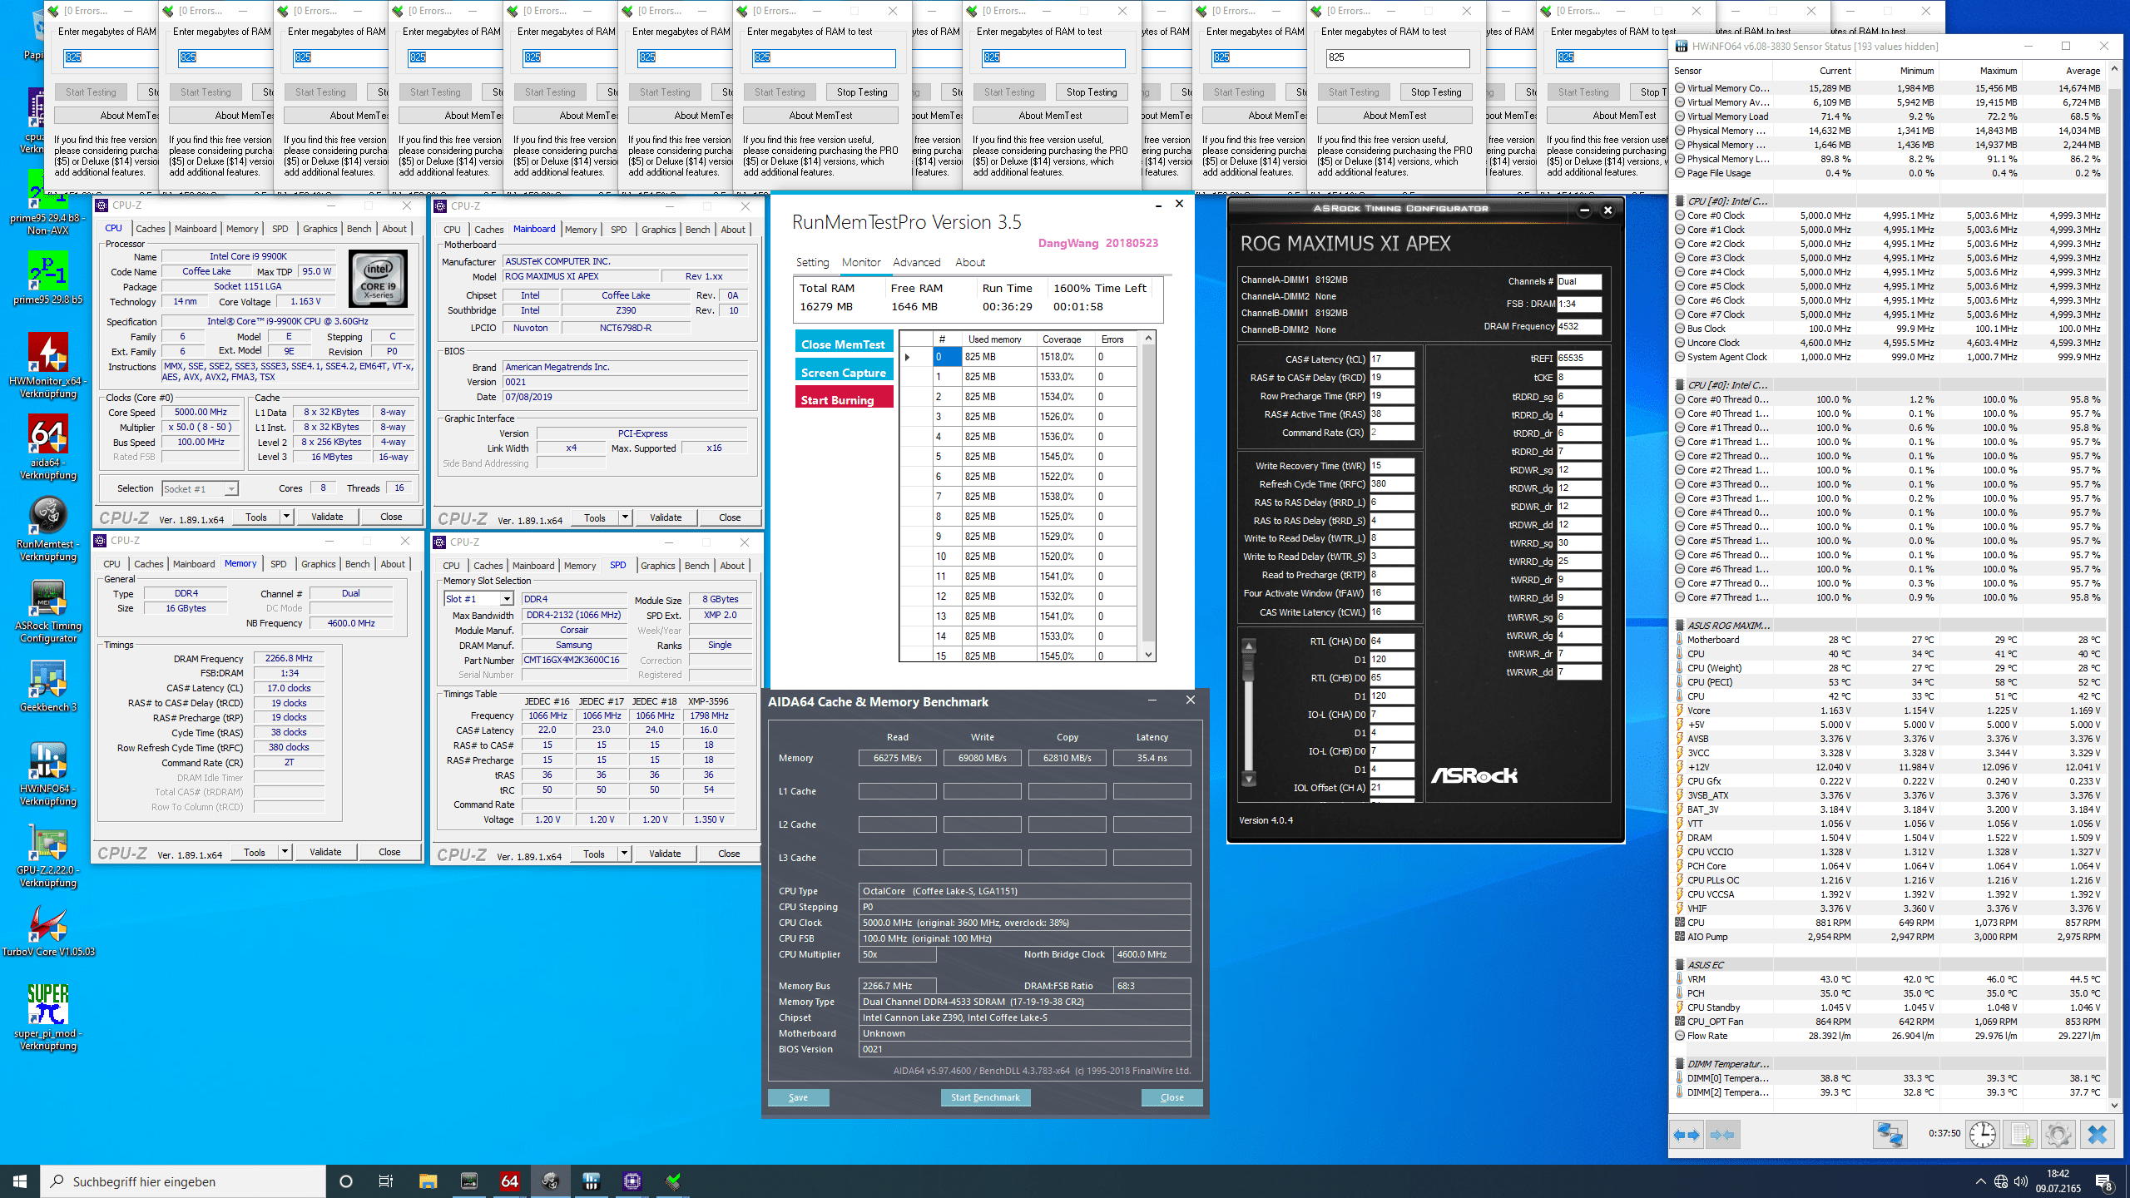The height and width of the screenshot is (1198, 2130).
Task: Click the HWiNFO expand sensor columns arrows icon
Action: 1687,1135
